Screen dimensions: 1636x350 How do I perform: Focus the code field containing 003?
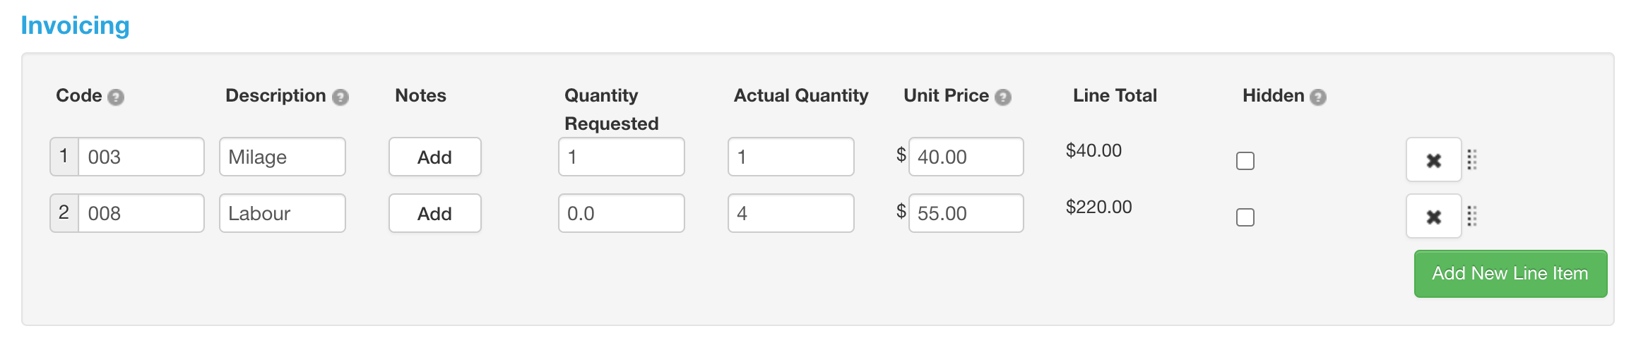tap(141, 157)
